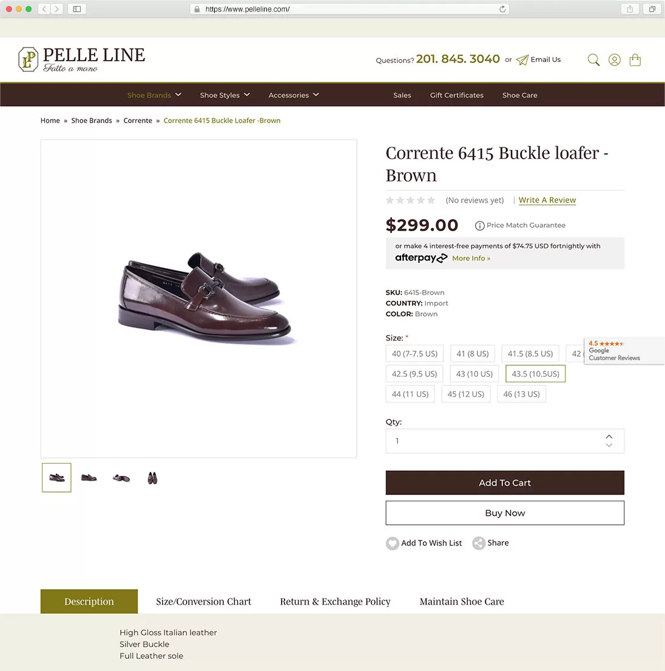Click the Add To Wish List heart icon
The image size is (665, 671).
coord(393,544)
